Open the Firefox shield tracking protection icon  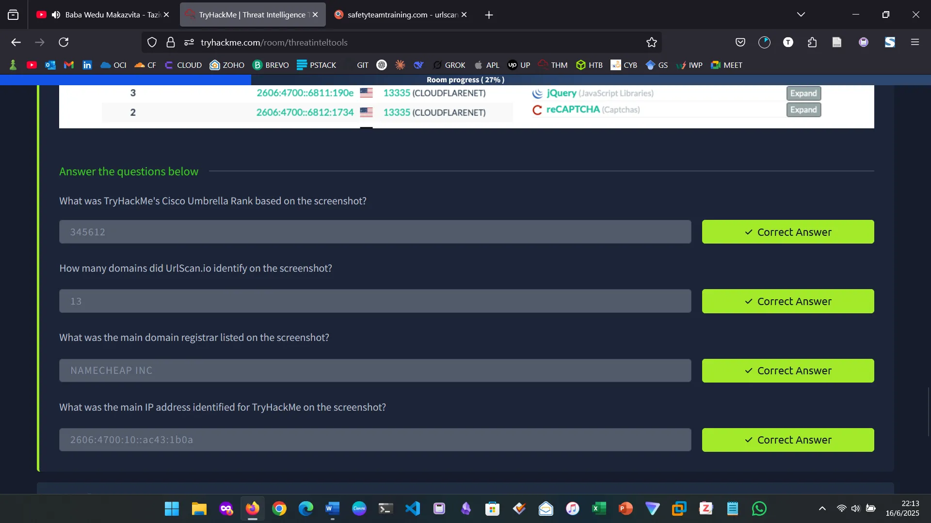pyautogui.click(x=152, y=42)
